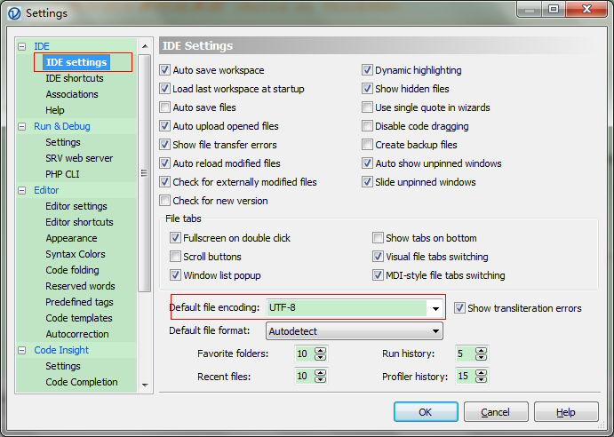The height and width of the screenshot is (437, 614).
Task: Collapse the IDE tree section
Action: [x=22, y=46]
